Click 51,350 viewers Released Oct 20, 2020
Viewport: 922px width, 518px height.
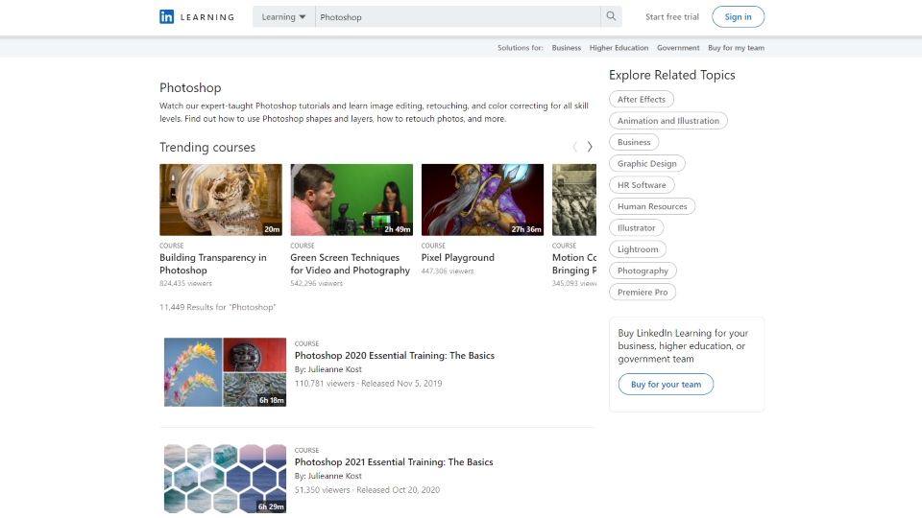[x=367, y=490]
